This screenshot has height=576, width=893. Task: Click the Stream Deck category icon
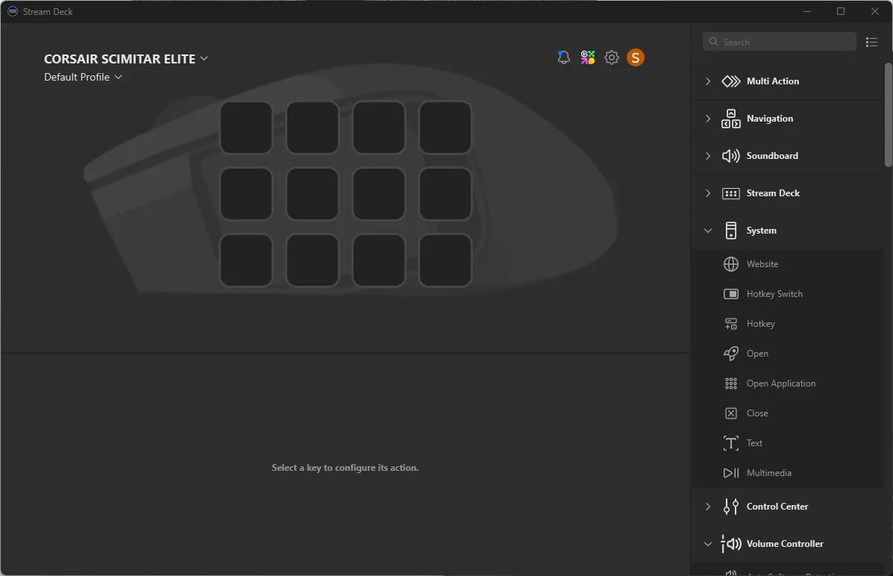730,194
